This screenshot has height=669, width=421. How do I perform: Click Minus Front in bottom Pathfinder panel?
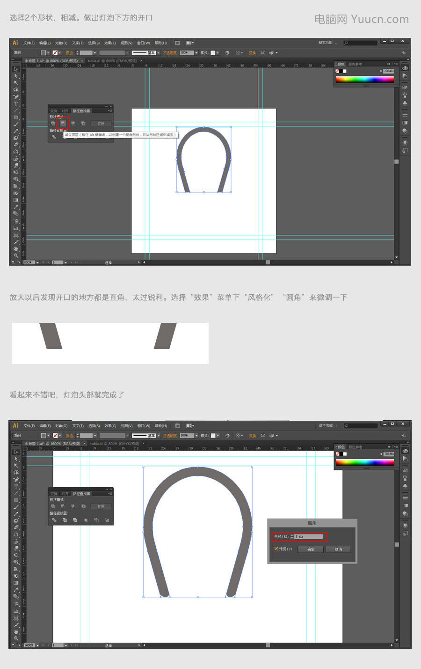pyautogui.click(x=63, y=506)
